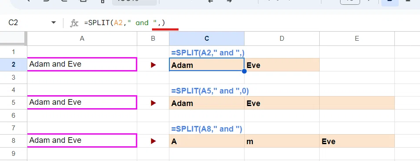The image size is (420, 161).
Task: Click the select-all corner box
Action: click(13, 39)
